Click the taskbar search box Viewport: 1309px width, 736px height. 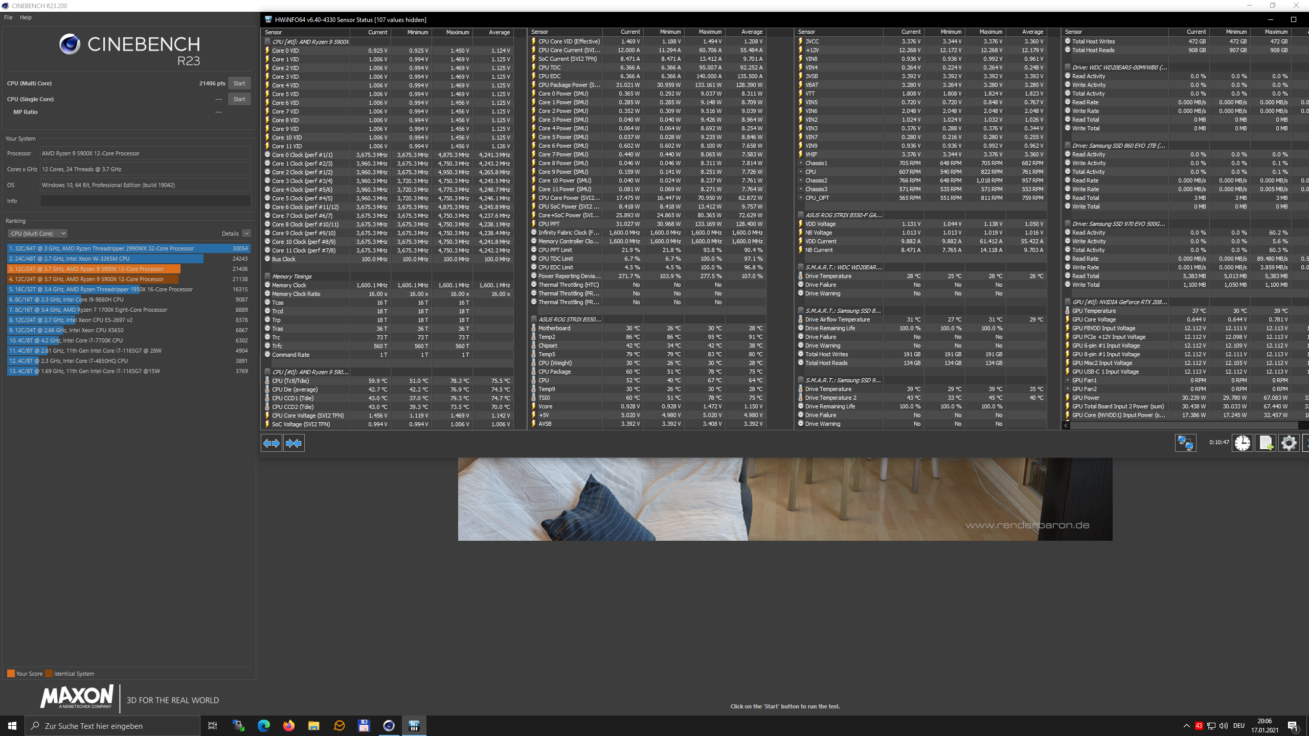112,726
